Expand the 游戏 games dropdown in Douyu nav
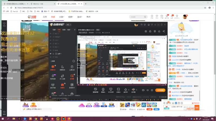216x121 pixels. coord(80,17)
